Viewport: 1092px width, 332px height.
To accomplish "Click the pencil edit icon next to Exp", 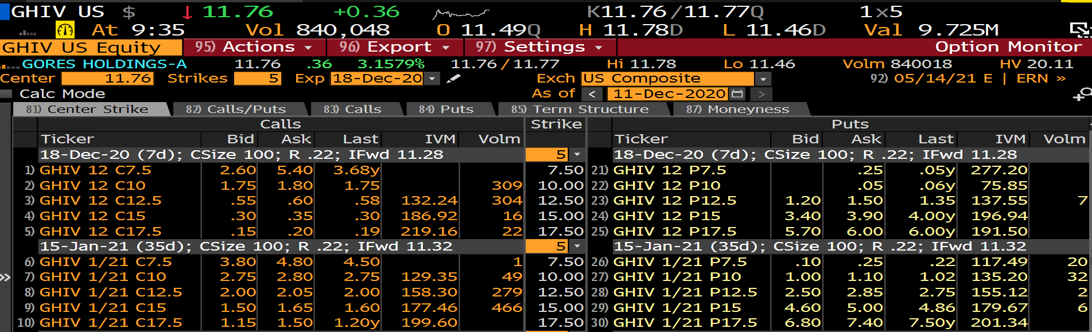I will [x=453, y=79].
